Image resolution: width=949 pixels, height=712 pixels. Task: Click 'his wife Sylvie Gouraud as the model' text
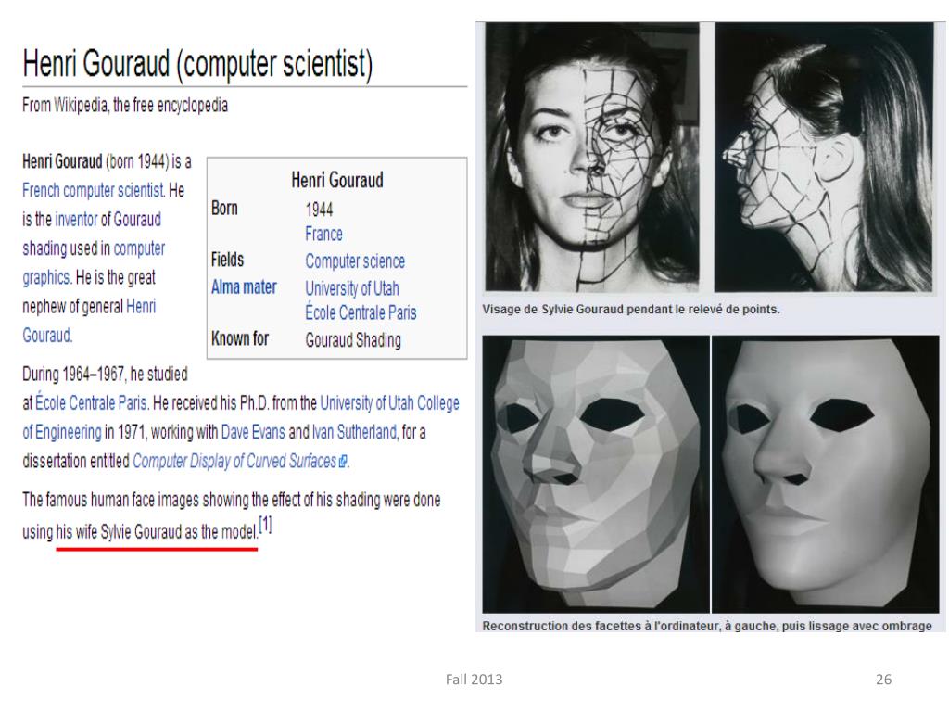157,532
